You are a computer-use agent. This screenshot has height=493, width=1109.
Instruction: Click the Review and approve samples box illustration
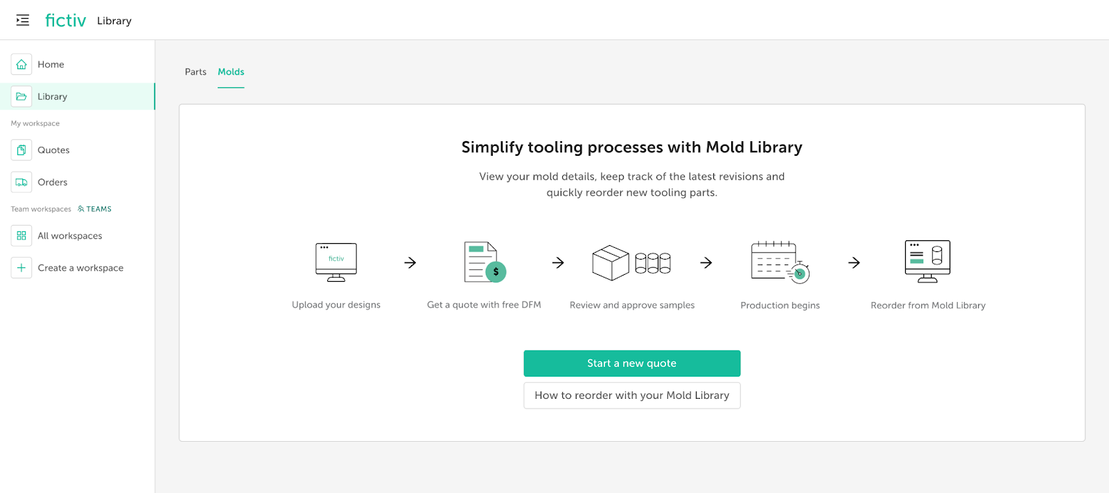coord(631,263)
